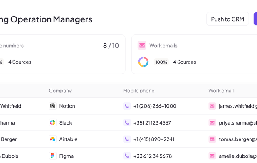This screenshot has width=257, height=163.
Task: Click phone icon beside +1 (206) 266-1000
Action: coord(127,106)
